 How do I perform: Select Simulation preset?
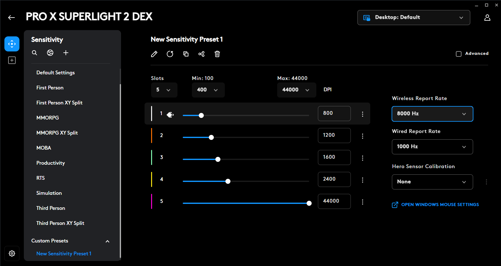point(49,193)
